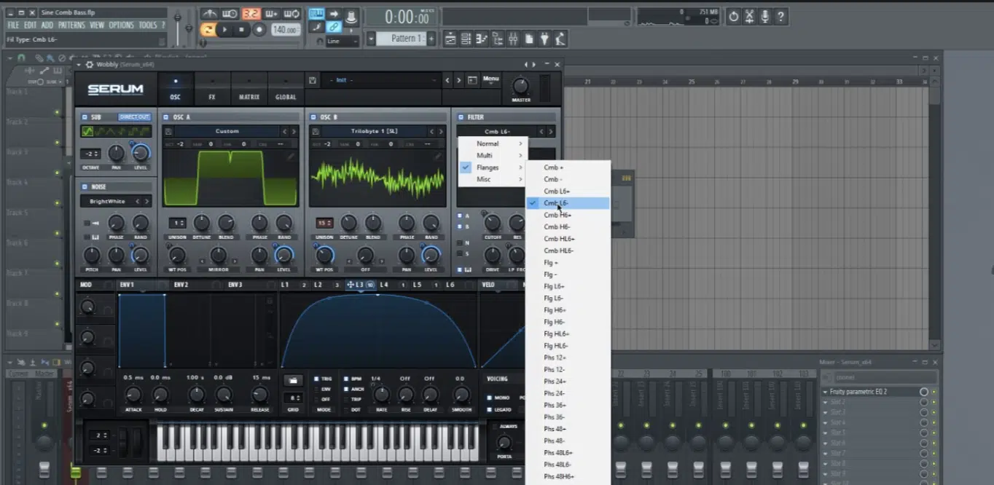Click the FL Studio play button
The width and height of the screenshot is (994, 485).
coord(225,29)
